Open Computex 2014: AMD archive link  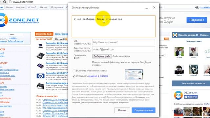[55, 100]
